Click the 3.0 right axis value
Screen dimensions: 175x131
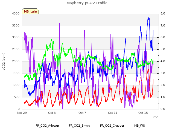[163, 73]
